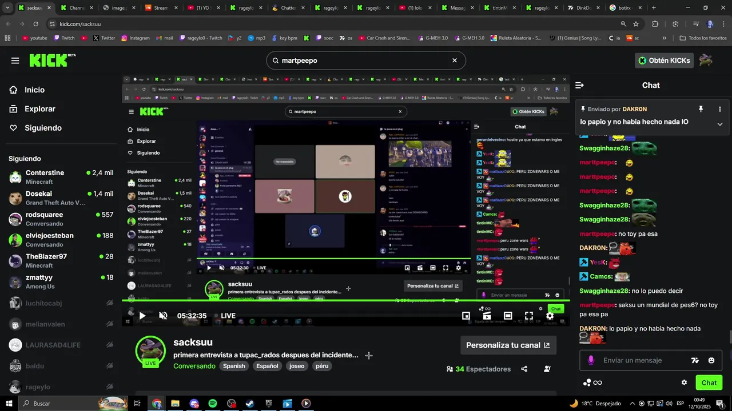
Task: Toggle theater mode in the player
Action: [508, 316]
